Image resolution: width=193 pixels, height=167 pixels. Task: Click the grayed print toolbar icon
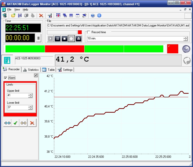(32, 15)
